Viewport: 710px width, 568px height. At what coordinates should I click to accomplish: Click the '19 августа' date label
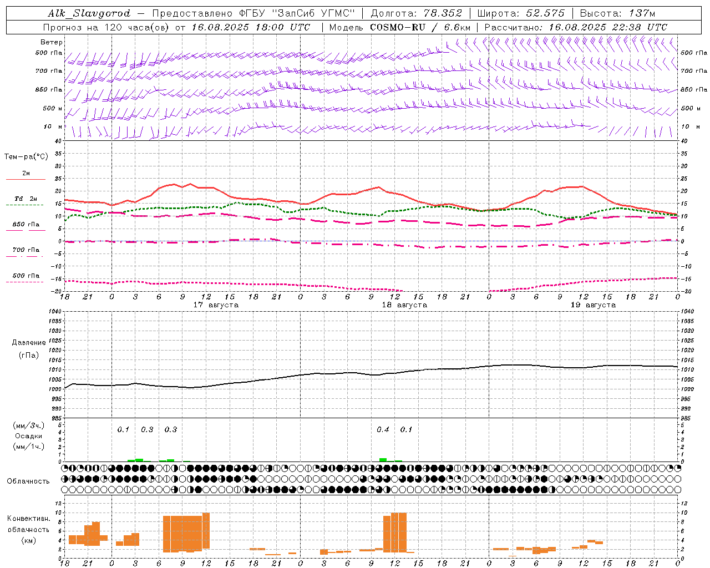pos(593,305)
